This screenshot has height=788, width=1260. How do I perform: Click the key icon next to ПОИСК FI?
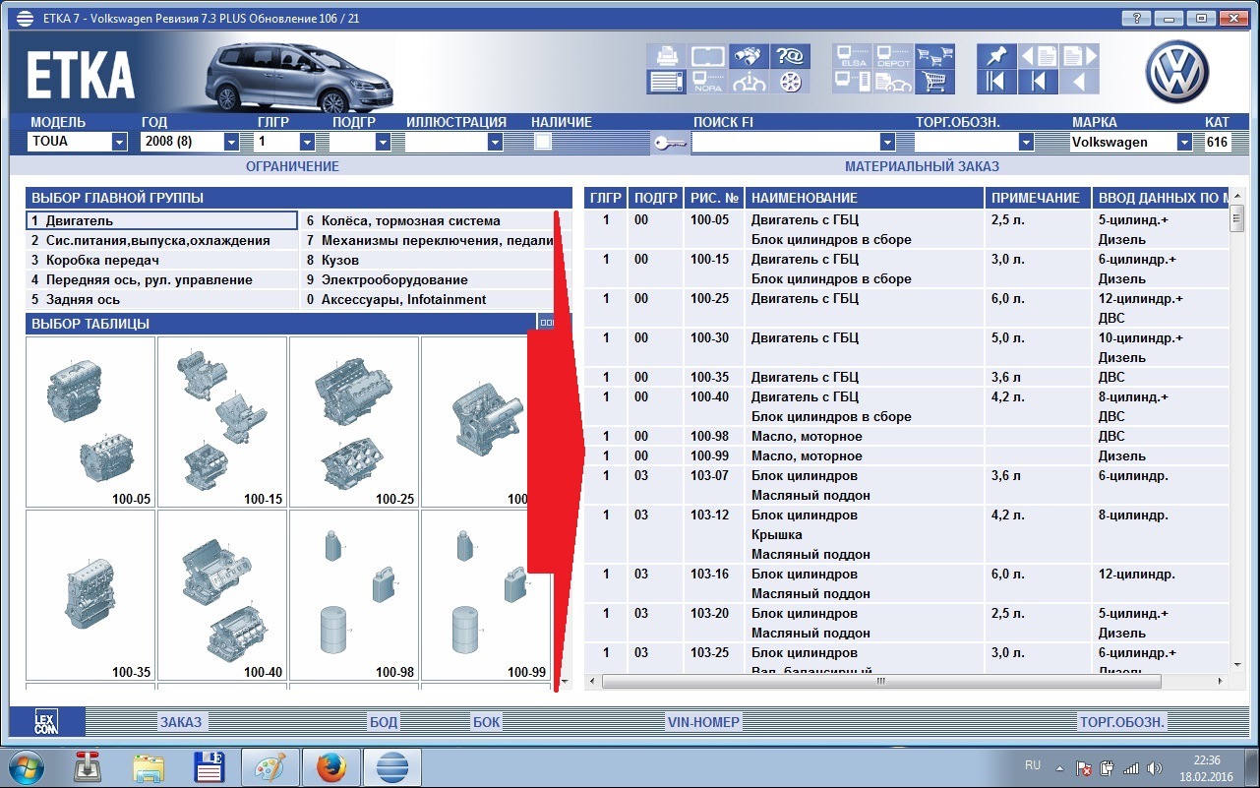(670, 144)
